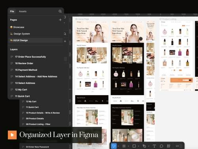
Task: Click frame icon beside 10 Product Details - Write A Review
Action: pyautogui.click(x=23, y=113)
